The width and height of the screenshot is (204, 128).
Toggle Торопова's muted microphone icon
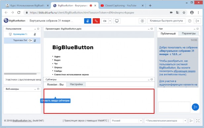[x=35, y=41]
